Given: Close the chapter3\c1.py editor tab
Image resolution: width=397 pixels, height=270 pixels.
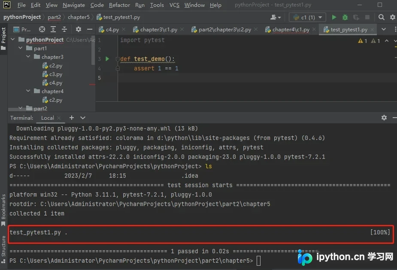Looking at the screenshot, I should (x=182, y=29).
